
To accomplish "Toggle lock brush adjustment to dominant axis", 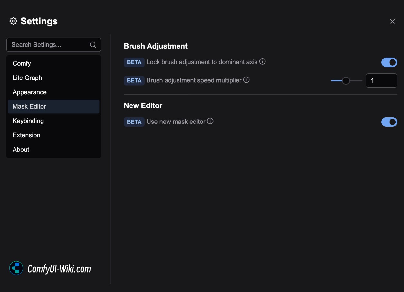I will click(x=389, y=62).
